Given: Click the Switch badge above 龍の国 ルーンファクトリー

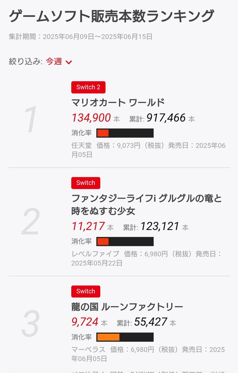Looking at the screenshot, I should [x=86, y=291].
